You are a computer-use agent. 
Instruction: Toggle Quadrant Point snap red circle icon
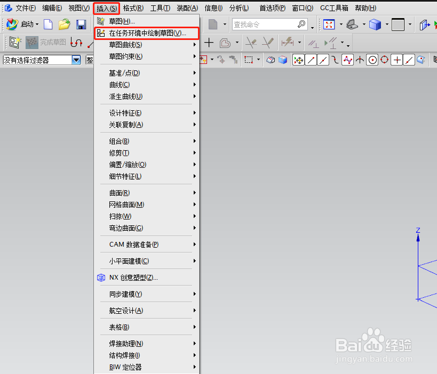tap(384, 60)
